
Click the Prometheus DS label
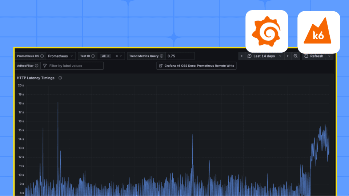(28, 56)
